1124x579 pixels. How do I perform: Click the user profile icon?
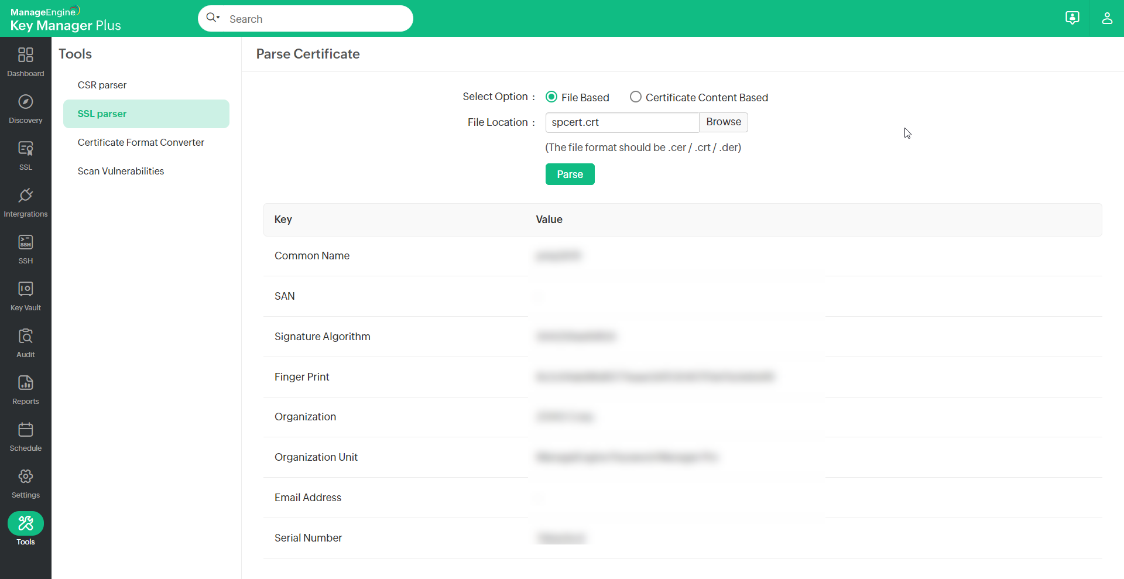[1107, 18]
